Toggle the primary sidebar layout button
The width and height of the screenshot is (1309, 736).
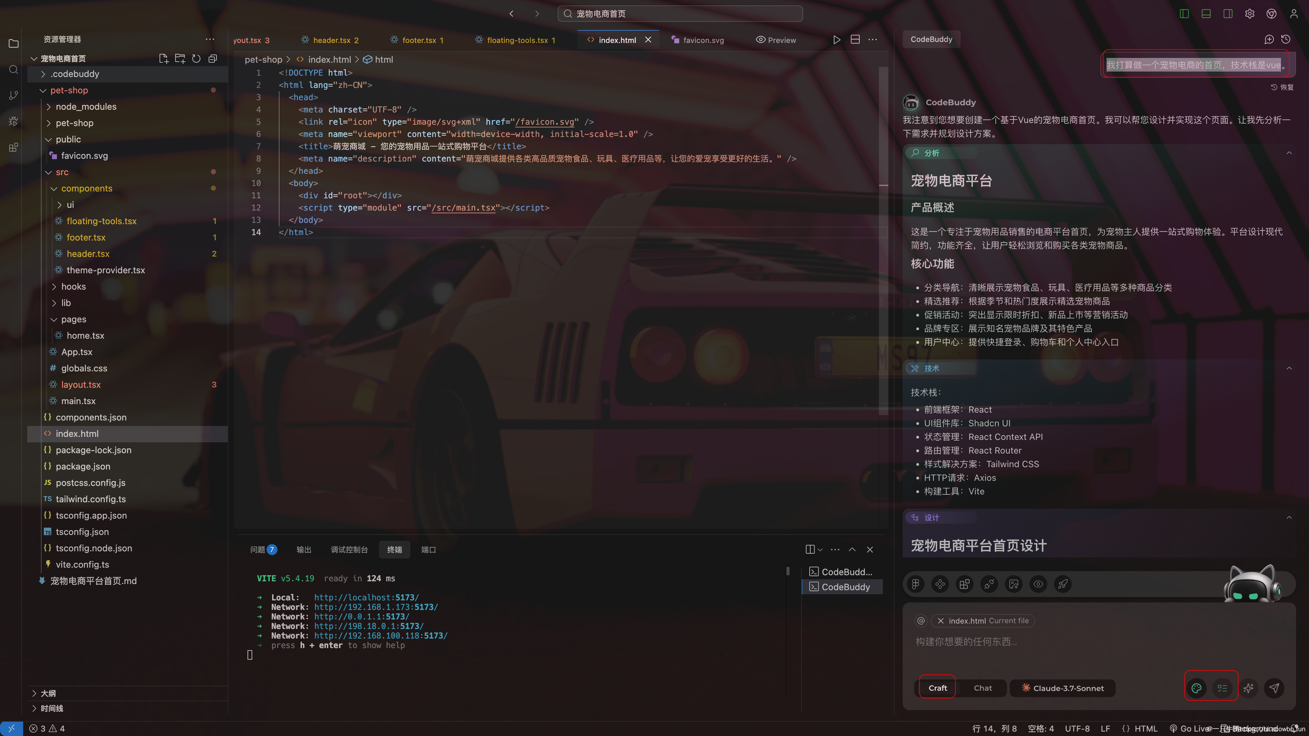(1184, 14)
